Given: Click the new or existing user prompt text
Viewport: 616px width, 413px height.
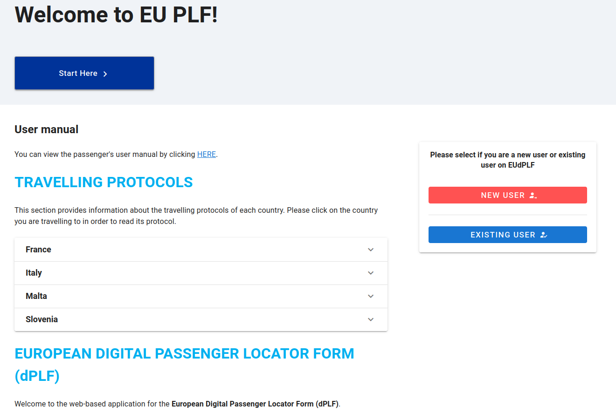Looking at the screenshot, I should click(507, 160).
